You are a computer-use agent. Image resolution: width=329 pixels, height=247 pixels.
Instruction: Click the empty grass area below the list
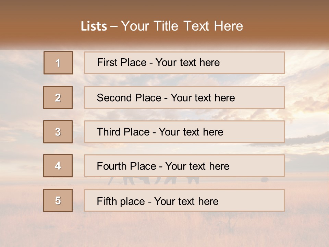pyautogui.click(x=164, y=230)
